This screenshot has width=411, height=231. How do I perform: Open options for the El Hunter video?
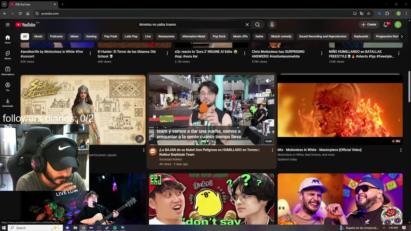coord(167,53)
